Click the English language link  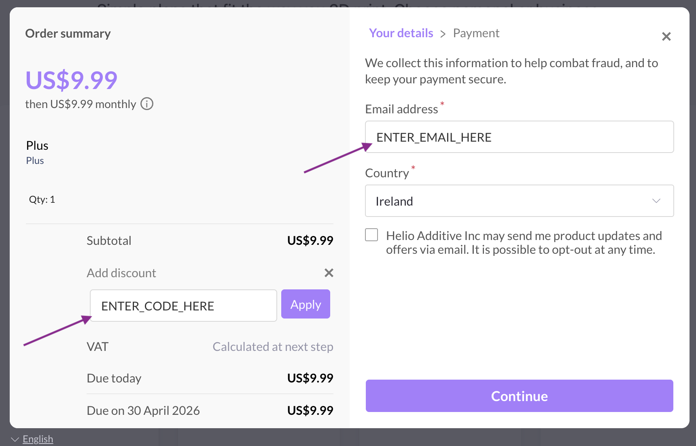pos(38,439)
